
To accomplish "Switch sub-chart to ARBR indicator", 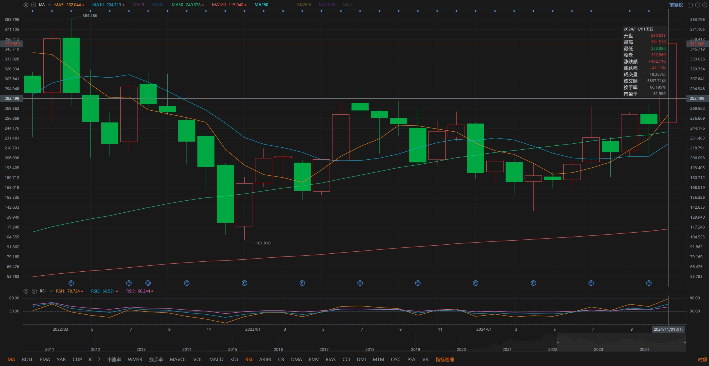I will coord(265,359).
